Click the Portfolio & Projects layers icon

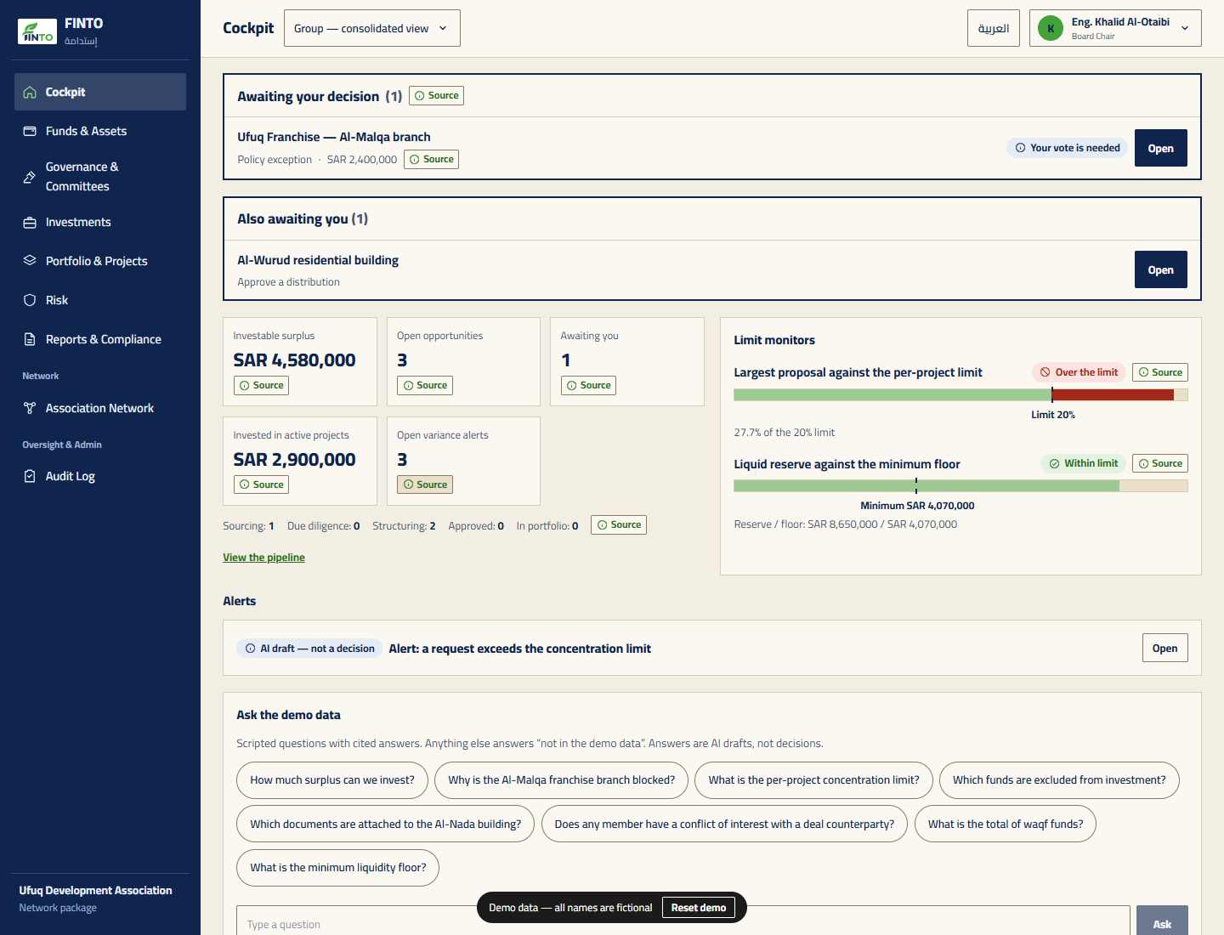(30, 261)
